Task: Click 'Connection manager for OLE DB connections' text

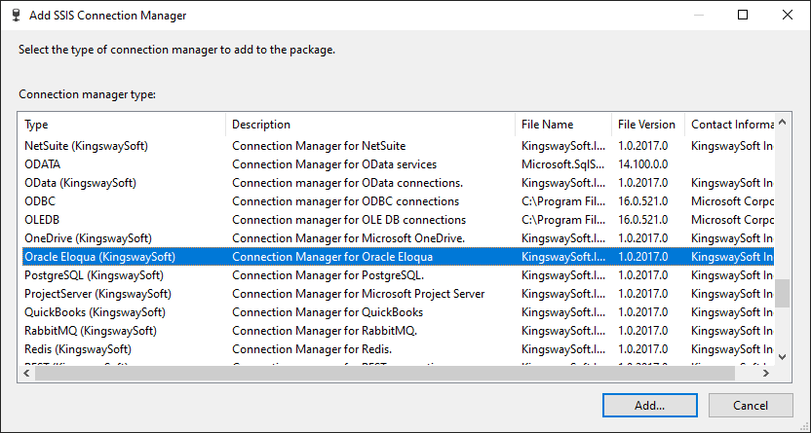Action: (349, 220)
